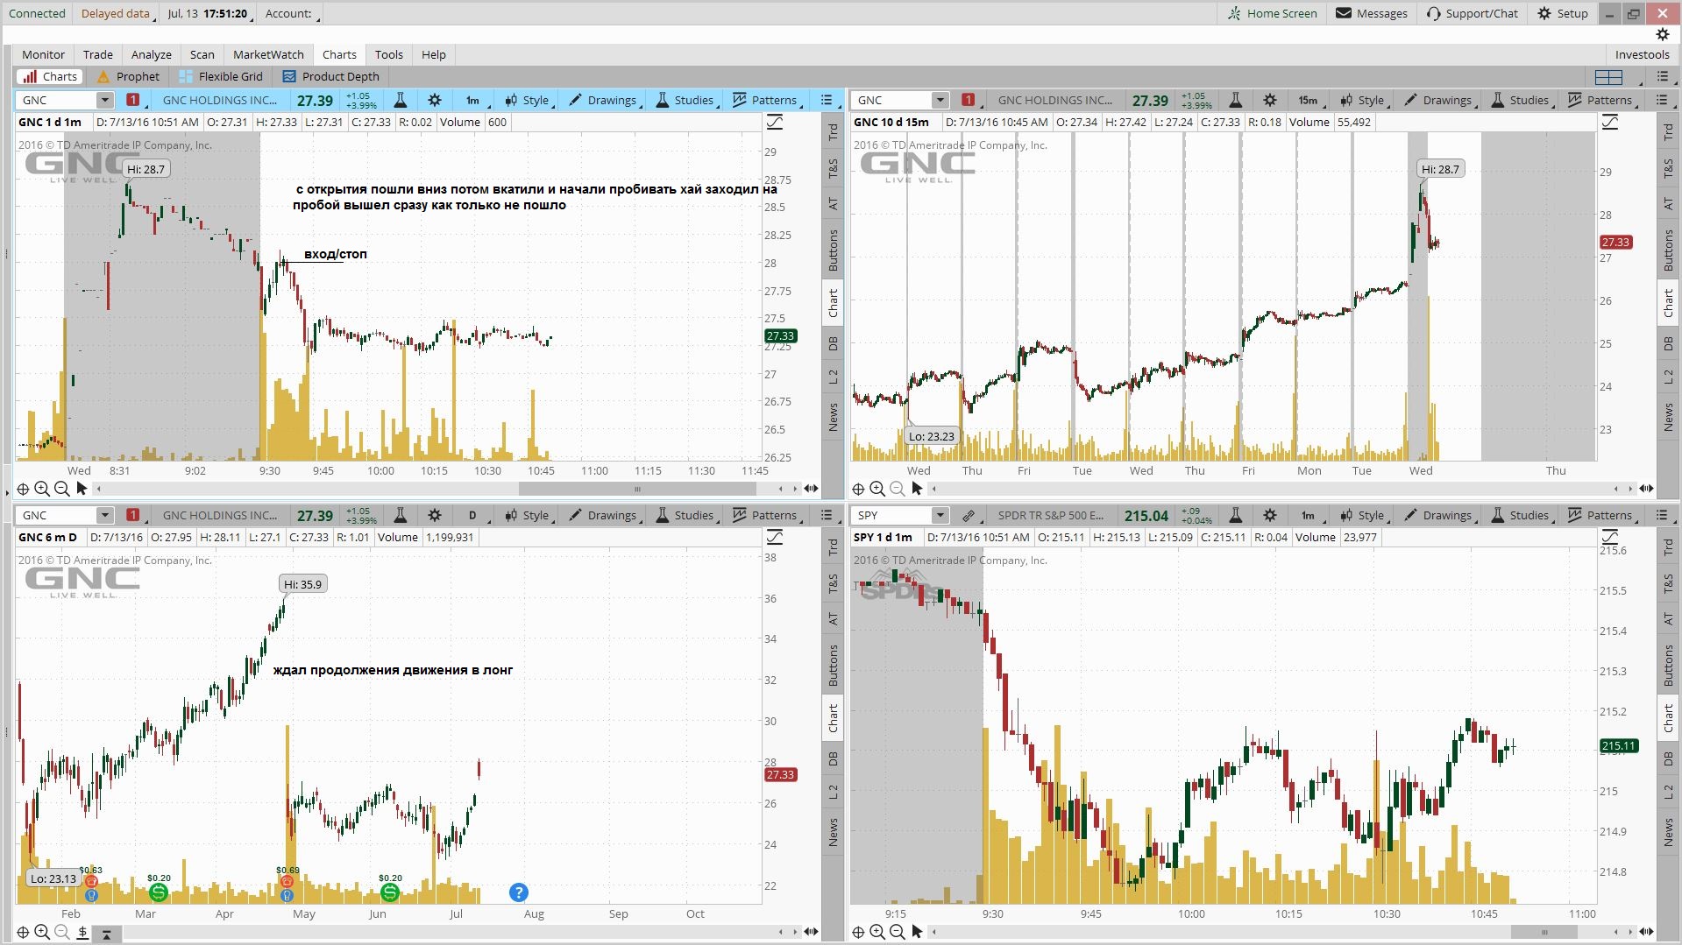Viewport: 1682px width, 945px height.
Task: Switch to the Trade tab
Action: (x=98, y=54)
